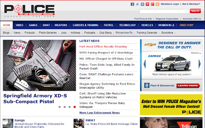Click the GM Fleet & Commercial logo
205x128 pixels.
(159, 85)
